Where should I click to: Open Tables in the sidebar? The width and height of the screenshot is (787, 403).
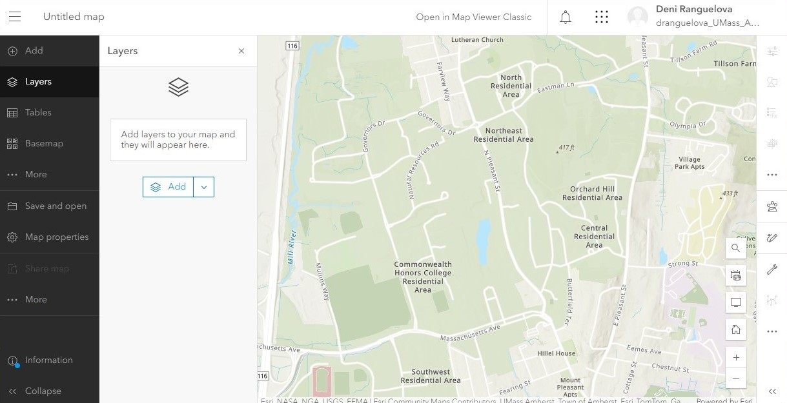50,112
